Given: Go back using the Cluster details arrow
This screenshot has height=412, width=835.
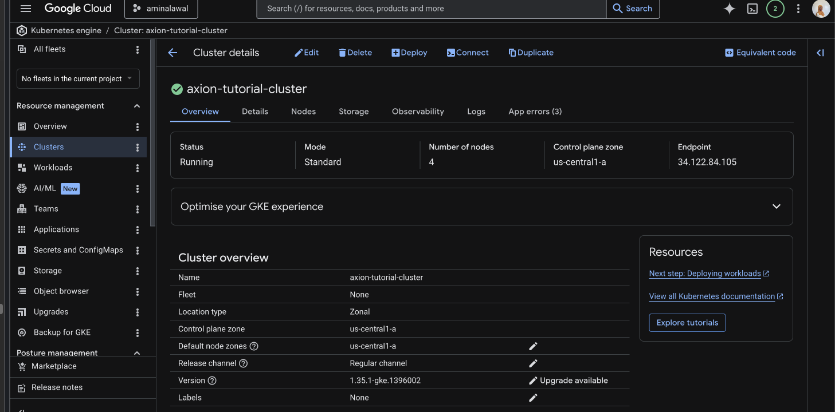Looking at the screenshot, I should (x=173, y=53).
